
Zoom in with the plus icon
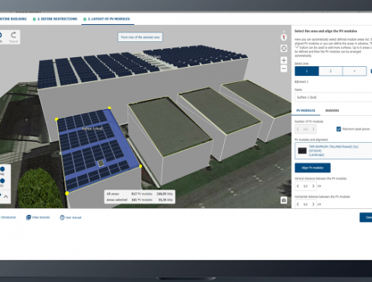tap(283, 60)
